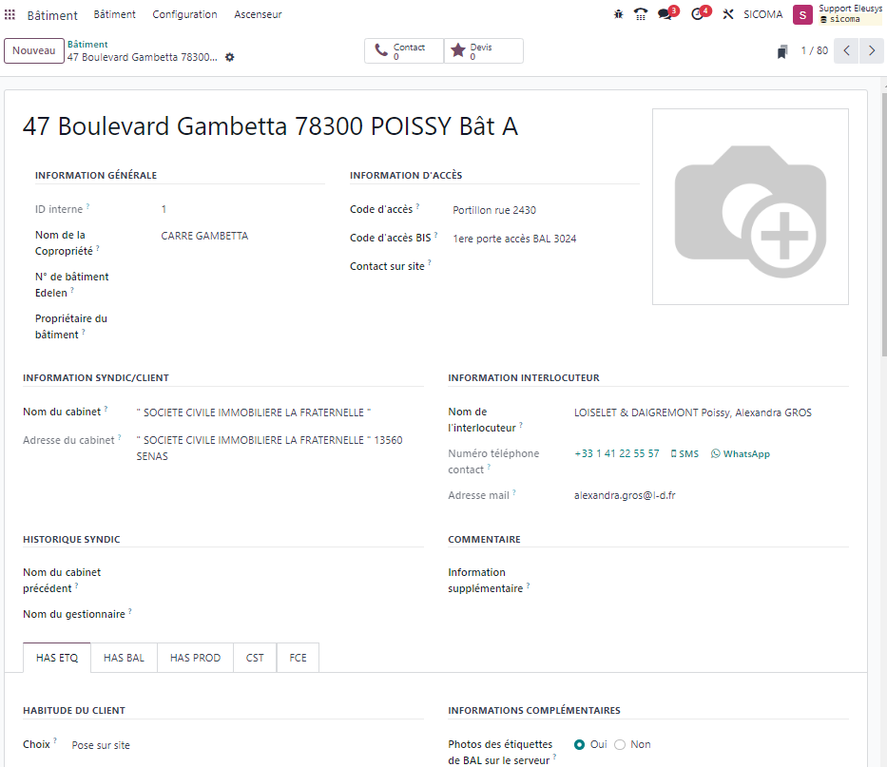Click the wrench tools icon
The height and width of the screenshot is (767, 887).
728,14
